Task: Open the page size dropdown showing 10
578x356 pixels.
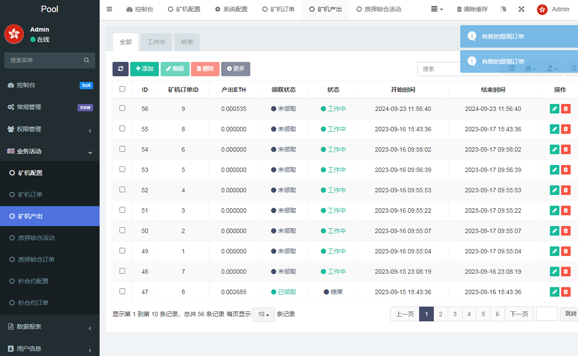Action: [263, 314]
